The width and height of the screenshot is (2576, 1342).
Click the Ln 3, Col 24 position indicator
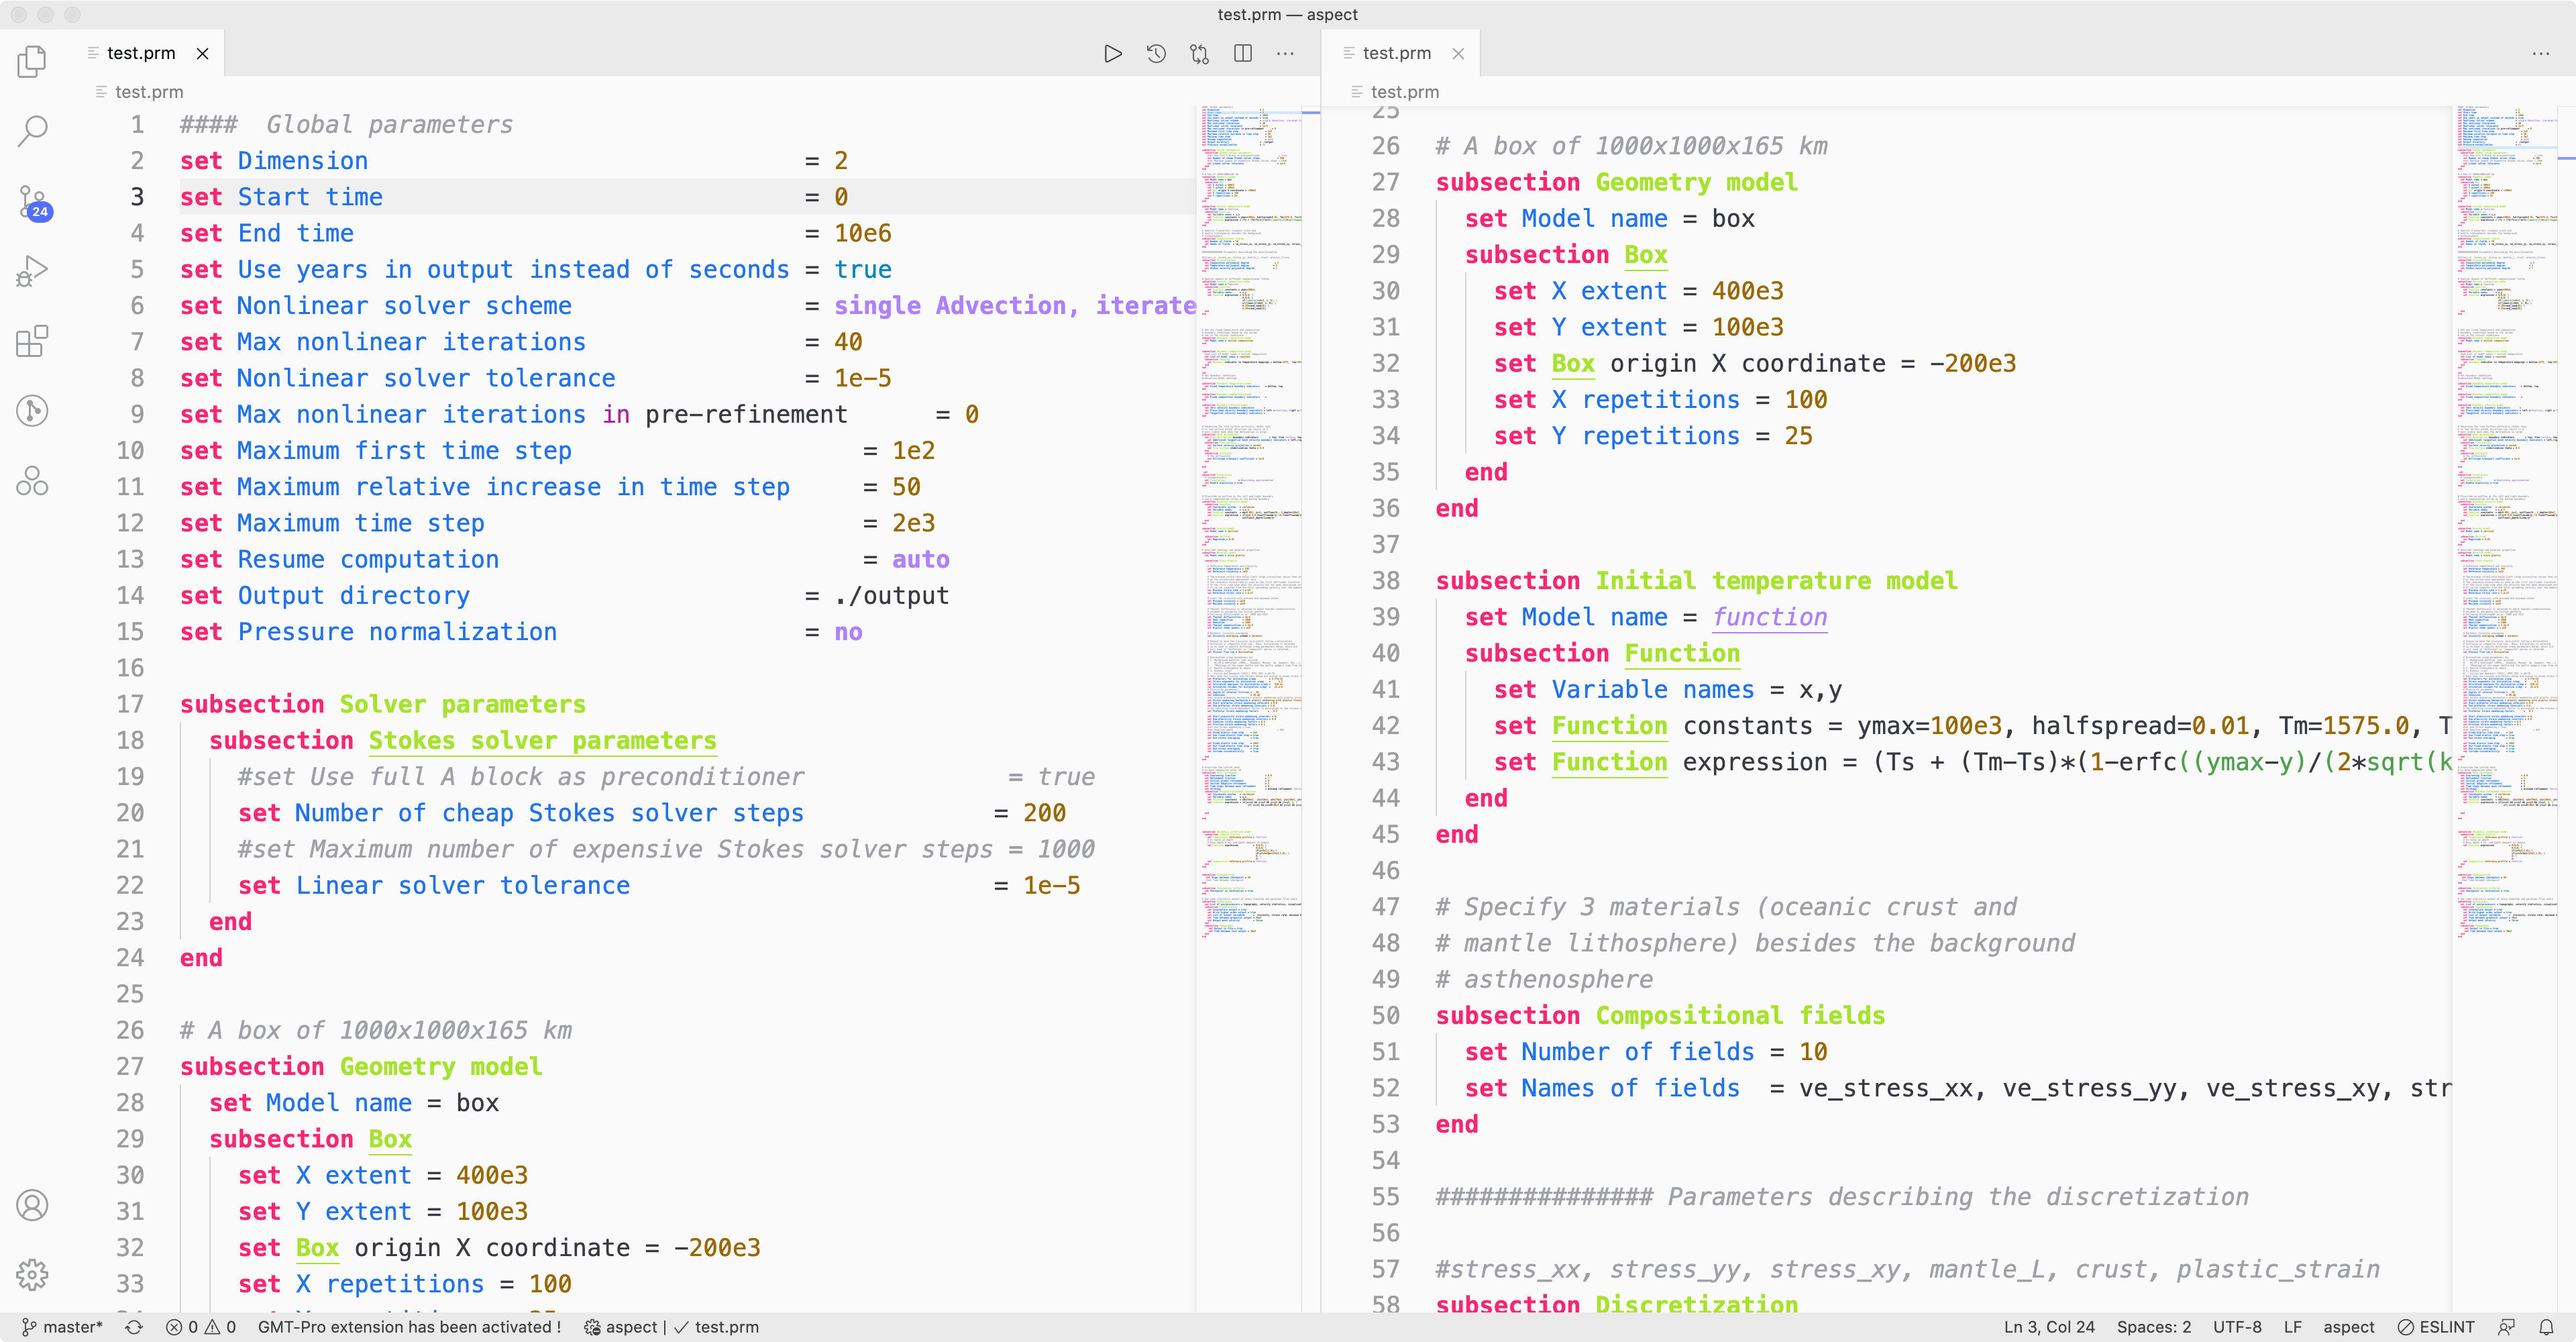click(x=2049, y=1327)
